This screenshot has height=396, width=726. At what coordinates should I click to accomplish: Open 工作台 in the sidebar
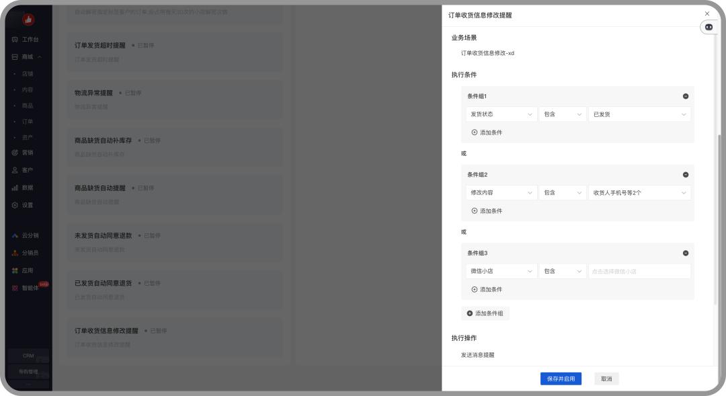[x=26, y=40]
